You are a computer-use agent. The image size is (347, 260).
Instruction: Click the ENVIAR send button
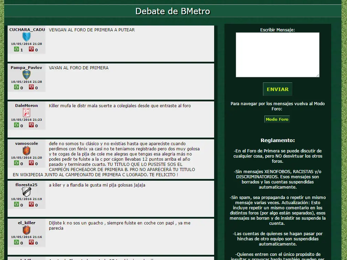point(277,89)
